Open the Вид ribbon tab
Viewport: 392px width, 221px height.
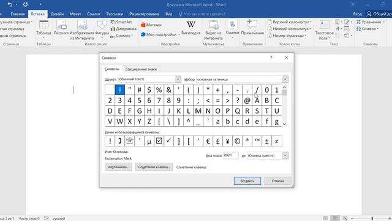click(169, 14)
